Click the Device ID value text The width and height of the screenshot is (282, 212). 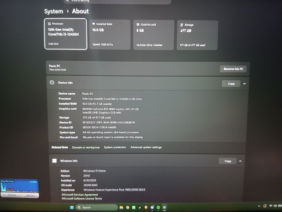click(x=109, y=122)
